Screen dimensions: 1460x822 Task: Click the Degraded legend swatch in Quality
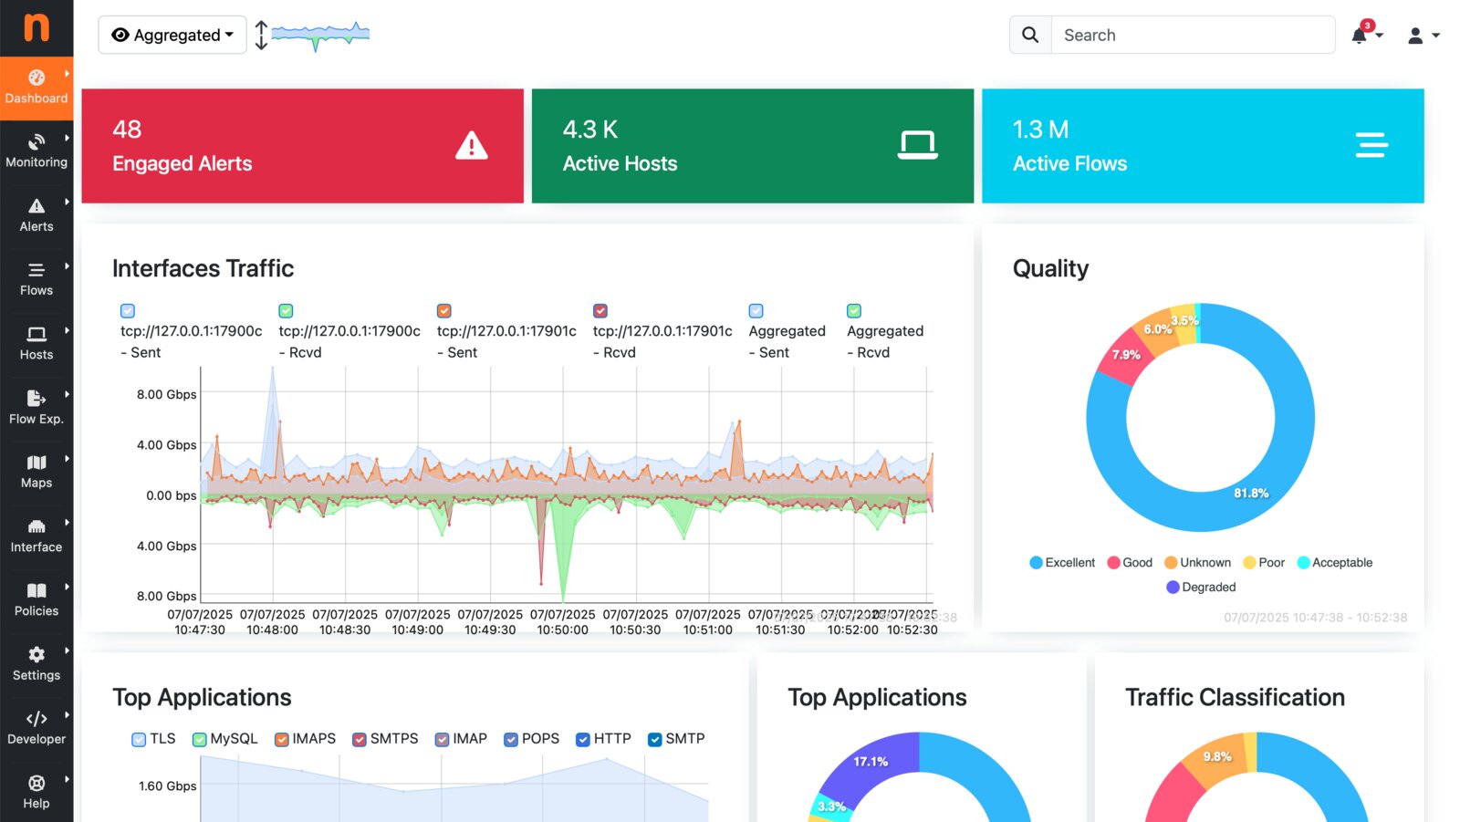[x=1173, y=588]
